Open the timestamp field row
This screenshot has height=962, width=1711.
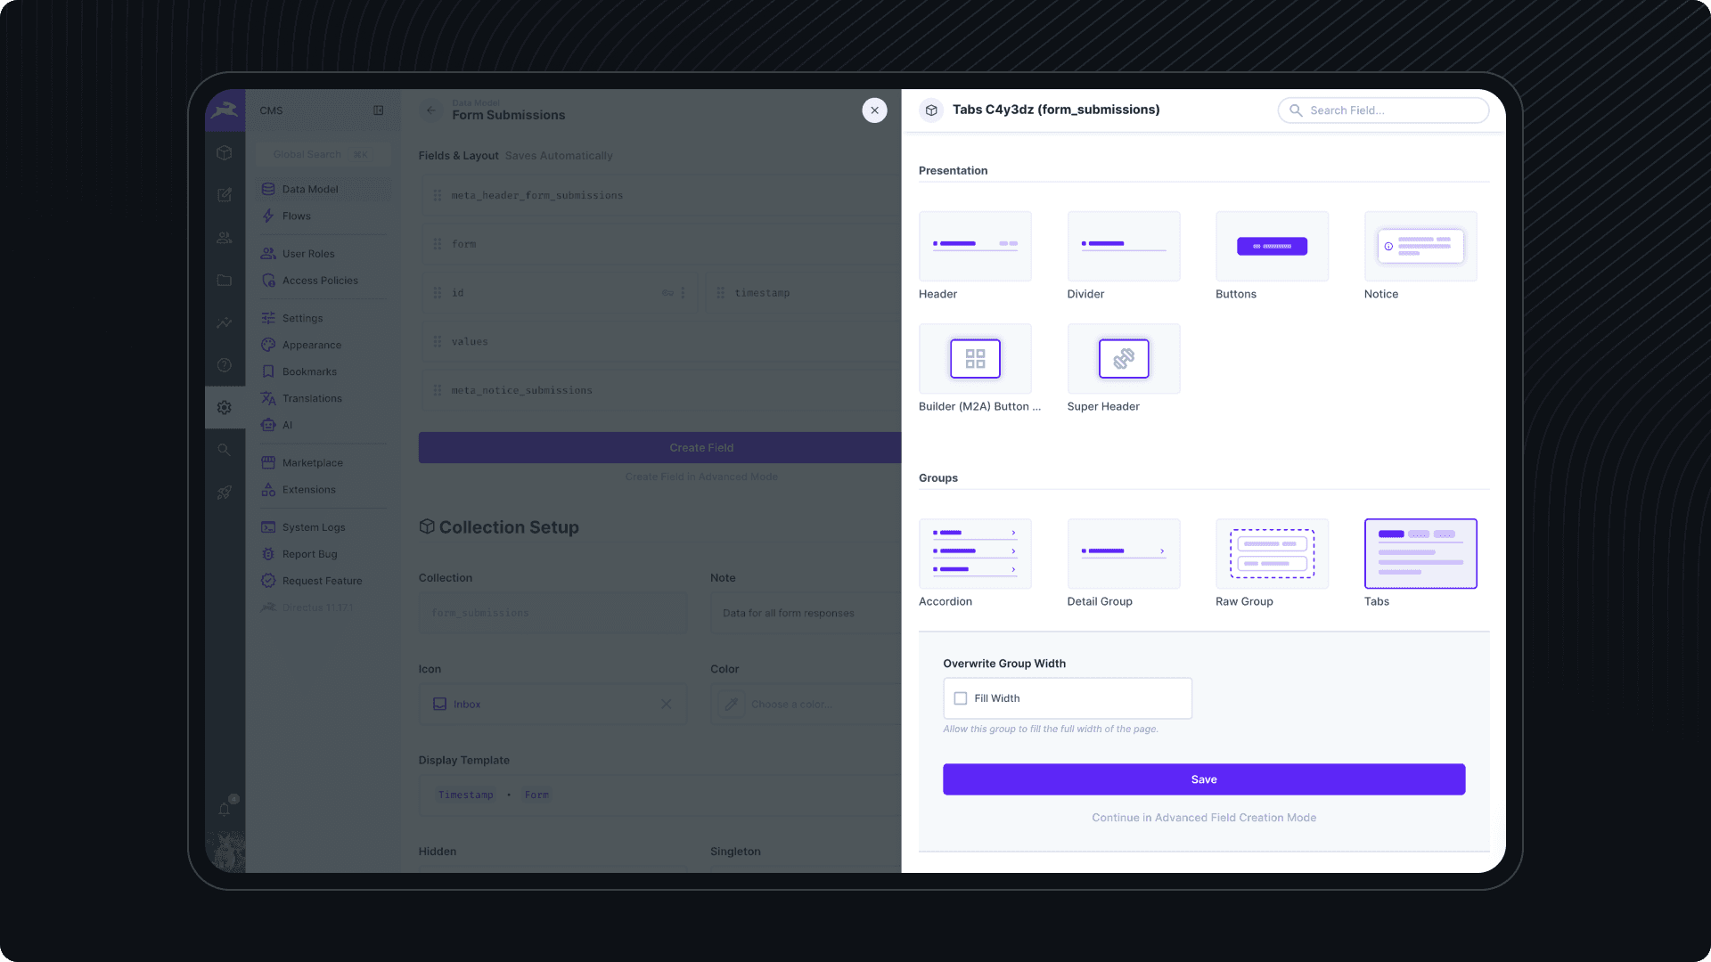[x=804, y=293]
